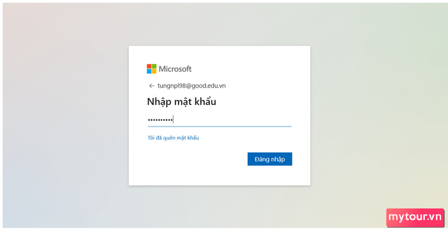Click the masked password dots
The height and width of the screenshot is (232, 448).
point(160,120)
